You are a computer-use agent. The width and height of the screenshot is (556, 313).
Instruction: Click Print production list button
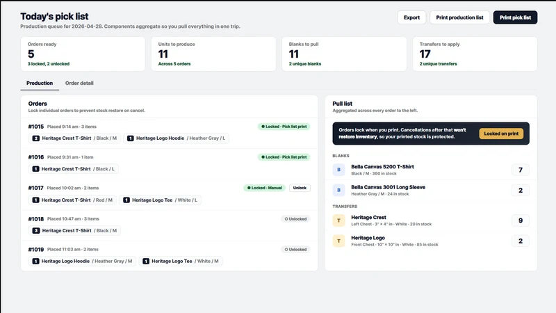pyautogui.click(x=459, y=17)
